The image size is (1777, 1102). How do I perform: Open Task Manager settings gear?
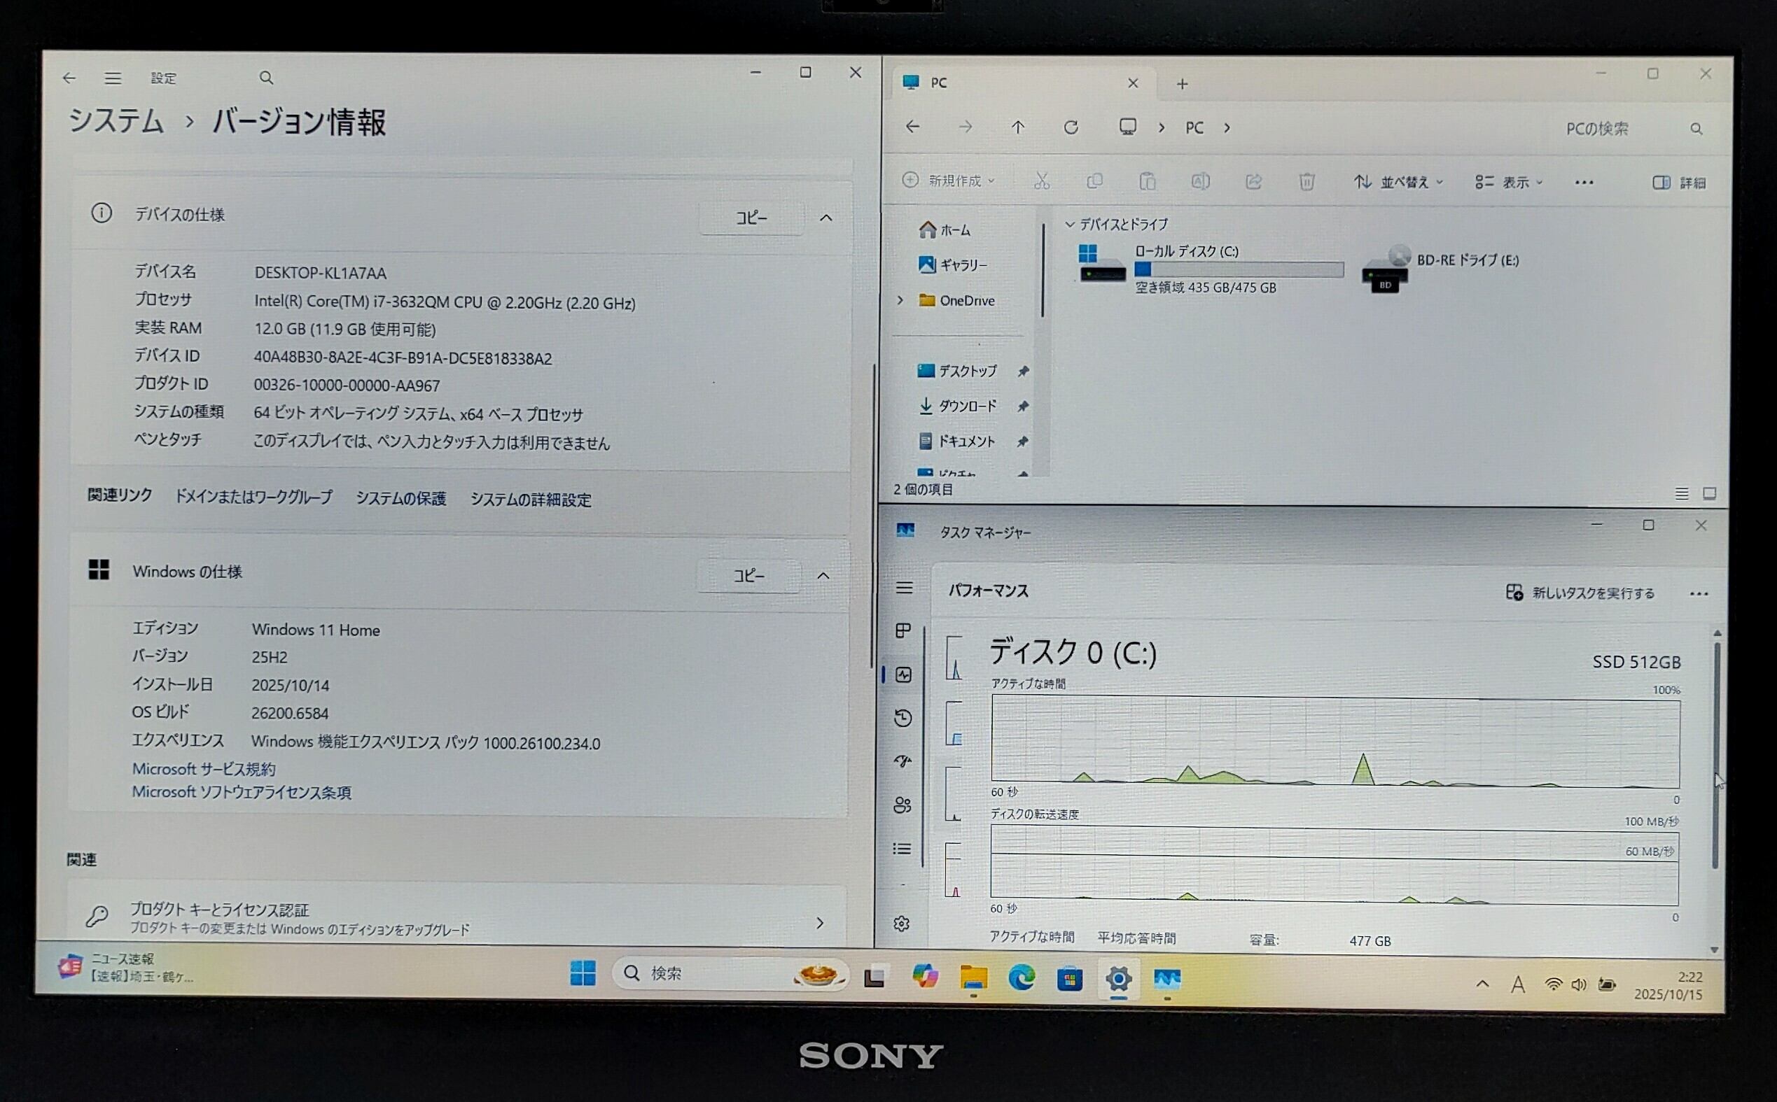[x=902, y=924]
